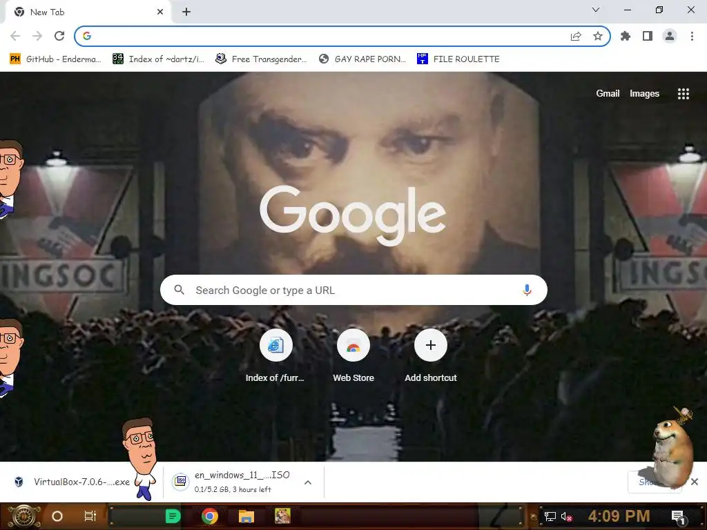Open the Google apps grid
707x530 pixels.
click(684, 94)
